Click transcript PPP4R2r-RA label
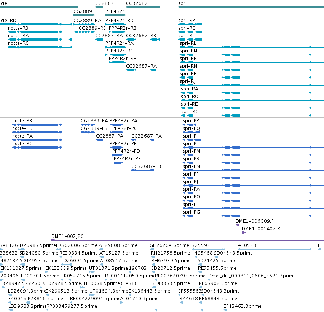Viewport: 324px width, 312px height. pyautogui.click(x=120, y=43)
